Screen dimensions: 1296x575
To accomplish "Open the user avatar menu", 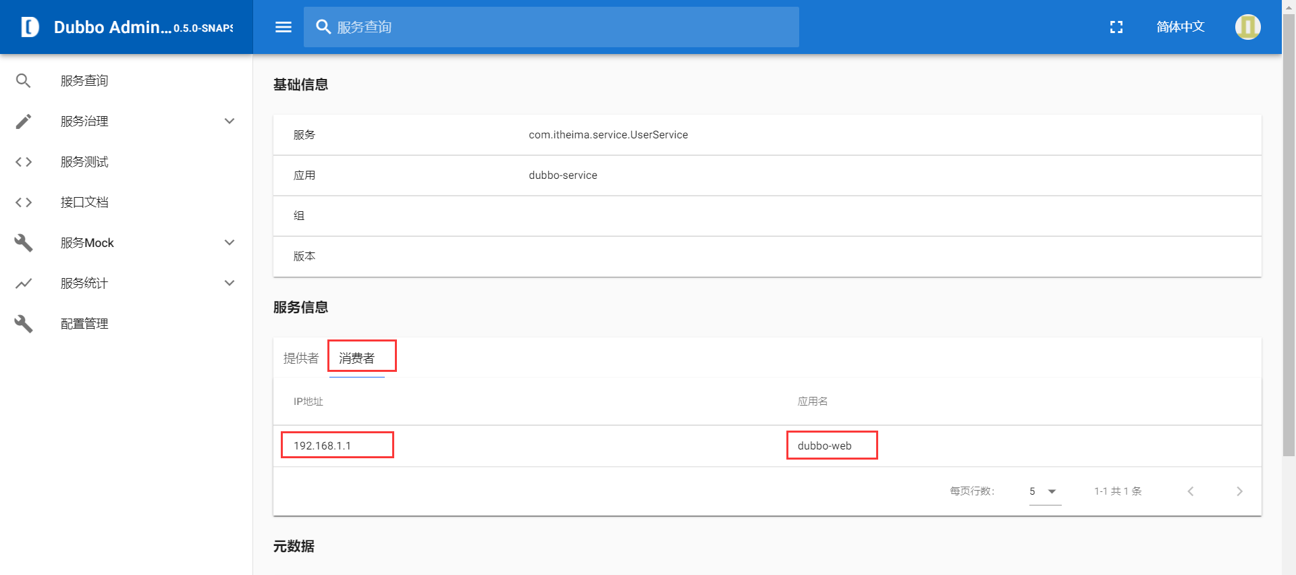I will [x=1248, y=27].
